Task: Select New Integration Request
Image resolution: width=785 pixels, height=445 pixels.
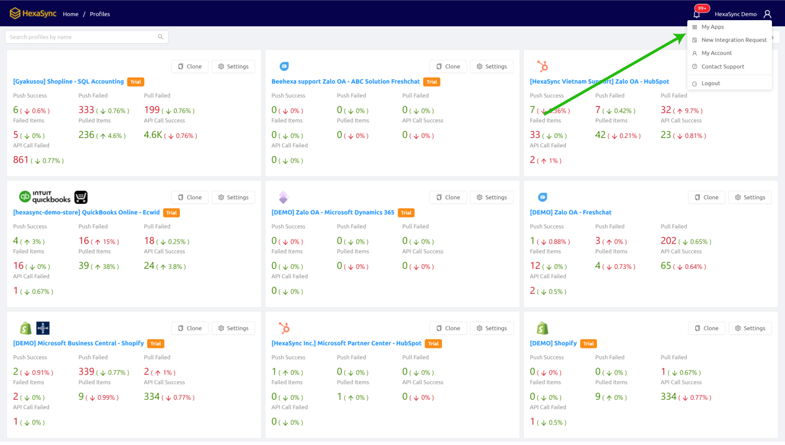Action: pos(729,40)
